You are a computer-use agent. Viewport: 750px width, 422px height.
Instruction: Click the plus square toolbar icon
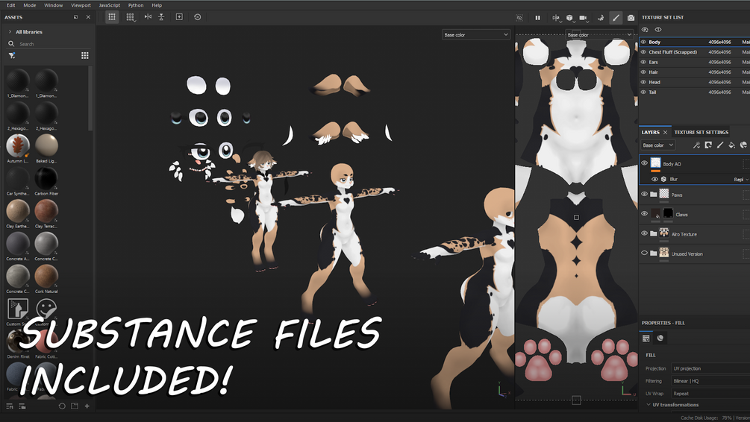coord(179,16)
